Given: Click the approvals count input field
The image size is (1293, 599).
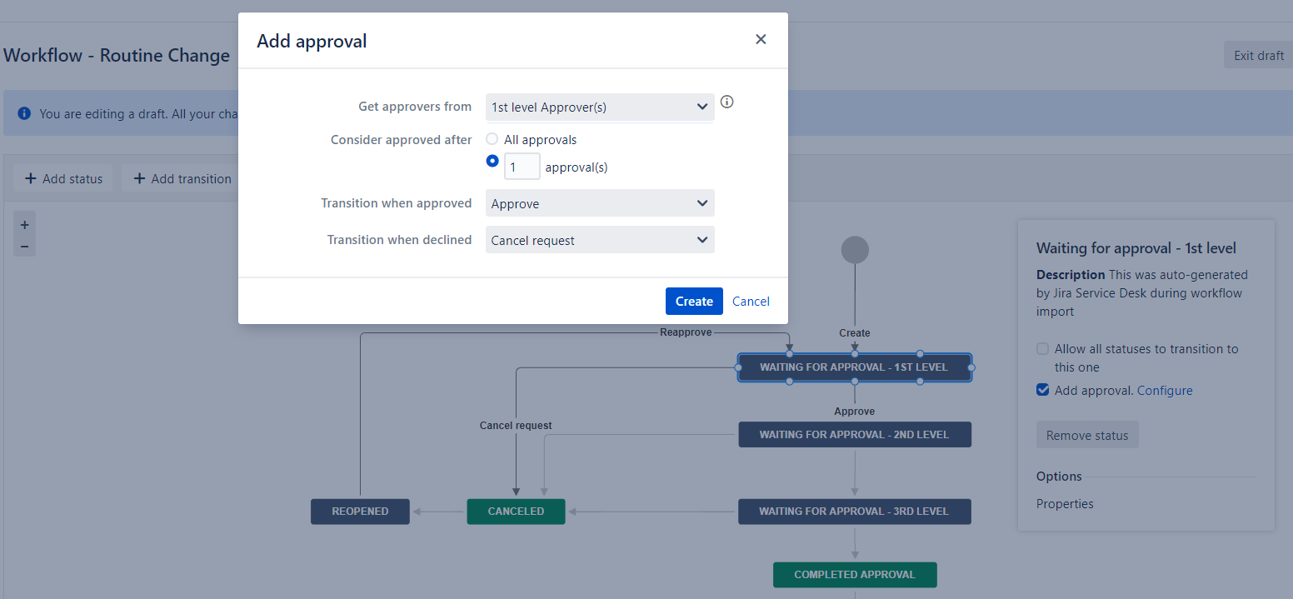Looking at the screenshot, I should [522, 167].
